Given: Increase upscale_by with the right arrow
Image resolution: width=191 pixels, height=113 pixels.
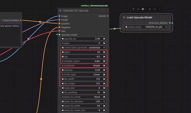Looking at the screenshot, I should point(105,39).
